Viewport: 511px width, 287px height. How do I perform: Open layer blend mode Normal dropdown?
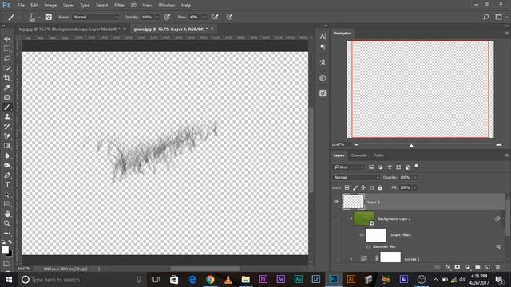tap(356, 177)
